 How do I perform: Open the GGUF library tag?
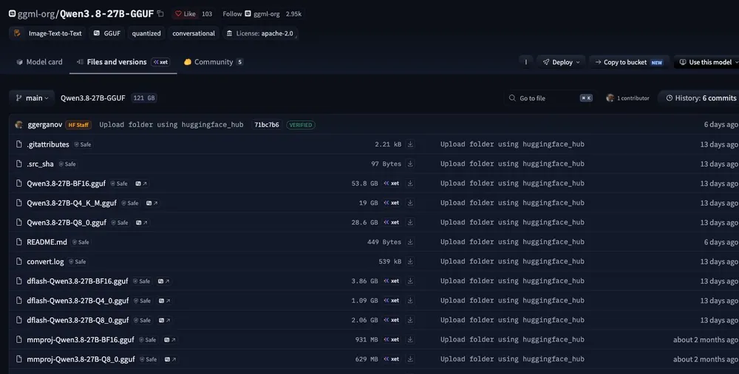(x=107, y=33)
